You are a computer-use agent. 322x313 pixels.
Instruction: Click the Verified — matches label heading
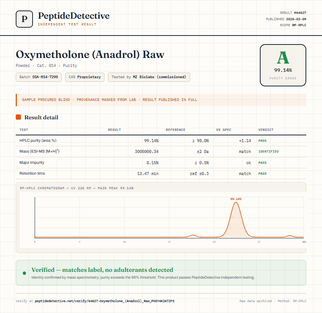[102, 270]
